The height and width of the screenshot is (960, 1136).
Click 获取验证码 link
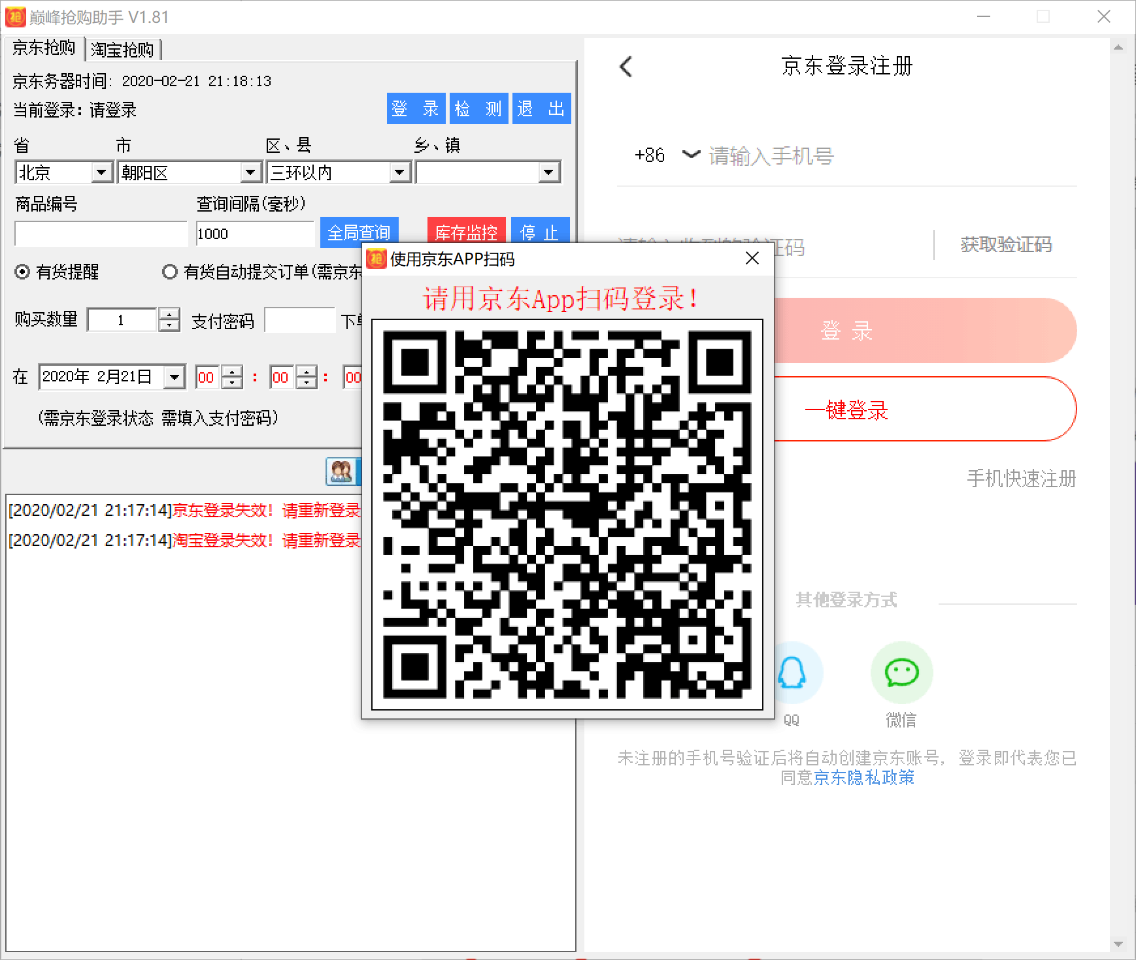pyautogui.click(x=1006, y=245)
